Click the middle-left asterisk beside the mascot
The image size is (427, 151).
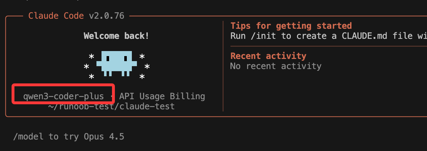tap(86, 67)
